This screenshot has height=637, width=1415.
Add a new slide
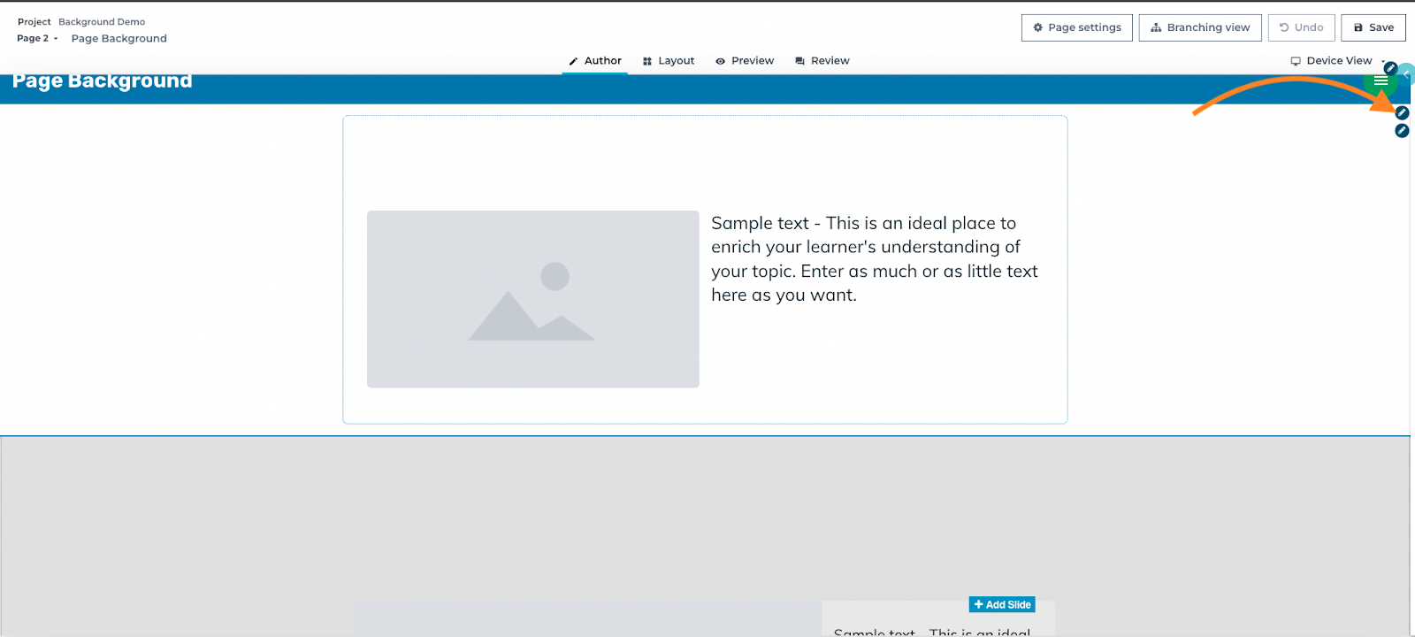pos(1002,604)
